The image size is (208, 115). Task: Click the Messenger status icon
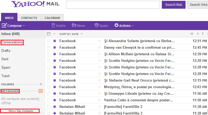(x=41, y=91)
